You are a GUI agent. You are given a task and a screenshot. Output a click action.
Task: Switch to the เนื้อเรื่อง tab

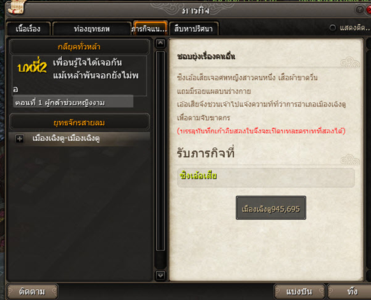click(x=28, y=29)
